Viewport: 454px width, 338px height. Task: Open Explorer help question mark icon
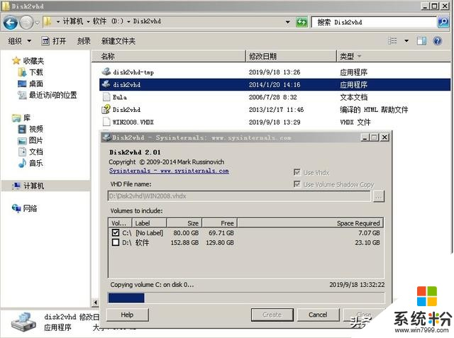click(437, 41)
